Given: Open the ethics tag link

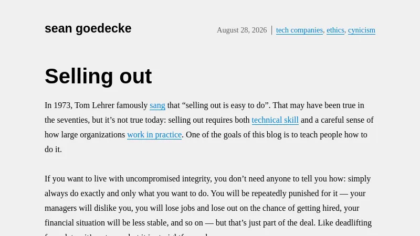Looking at the screenshot, I should pyautogui.click(x=335, y=30).
